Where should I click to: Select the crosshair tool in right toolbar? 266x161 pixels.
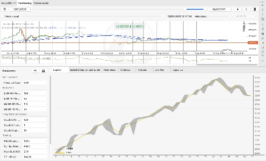click(x=262, y=10)
